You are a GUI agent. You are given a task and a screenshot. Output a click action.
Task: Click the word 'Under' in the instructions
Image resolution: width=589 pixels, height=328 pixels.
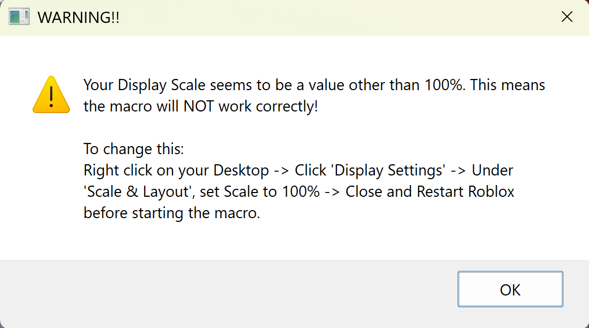point(492,171)
